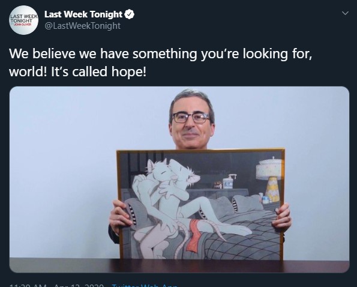
Task: Open the Twitter Web App source link
Action: tap(145, 285)
